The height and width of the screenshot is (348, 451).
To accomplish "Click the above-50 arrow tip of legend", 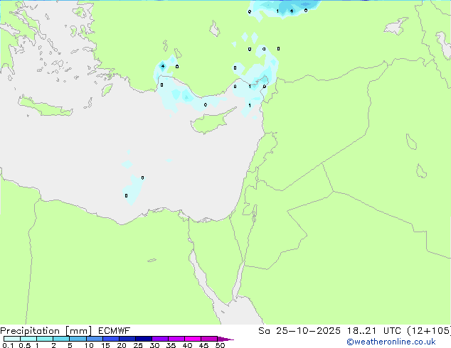I will click(x=225, y=339).
